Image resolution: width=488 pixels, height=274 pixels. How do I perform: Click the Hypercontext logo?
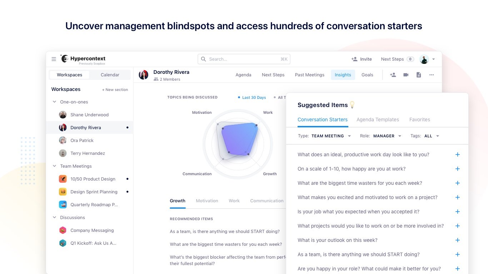tap(83, 59)
